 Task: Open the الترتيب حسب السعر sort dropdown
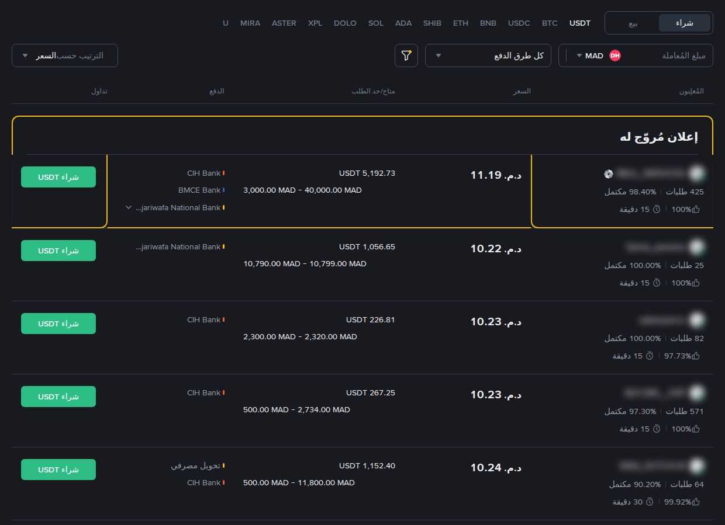pyautogui.click(x=65, y=55)
